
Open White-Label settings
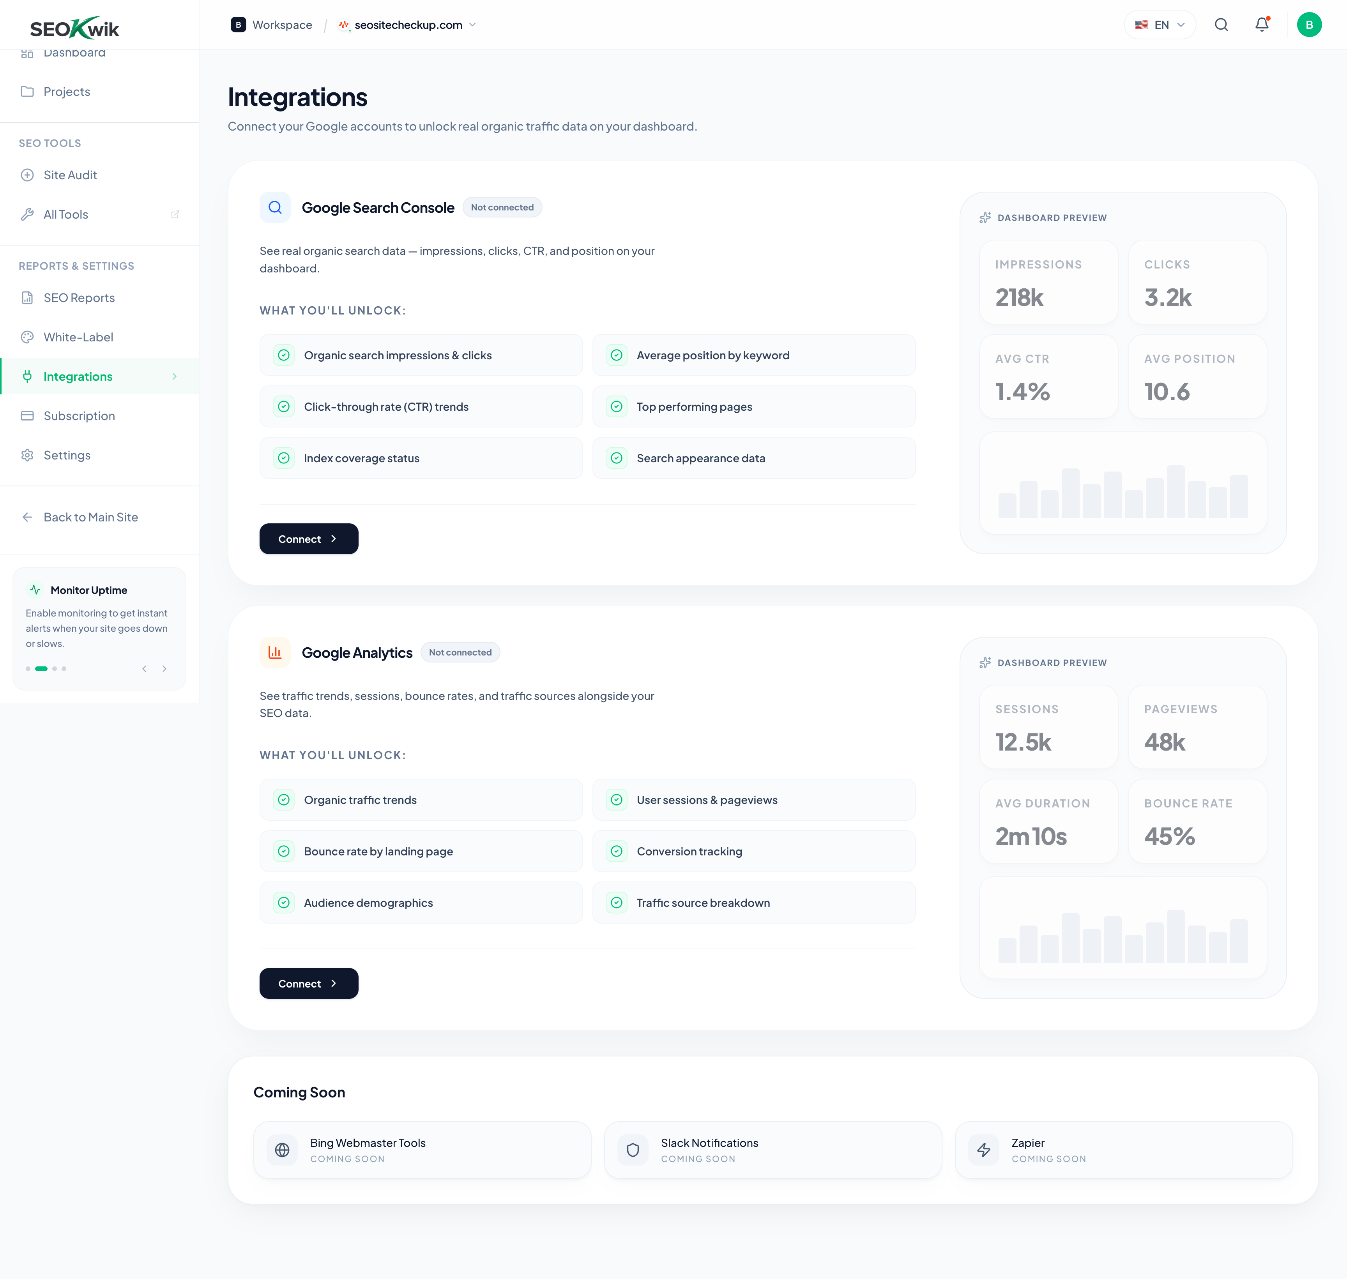pos(99,337)
